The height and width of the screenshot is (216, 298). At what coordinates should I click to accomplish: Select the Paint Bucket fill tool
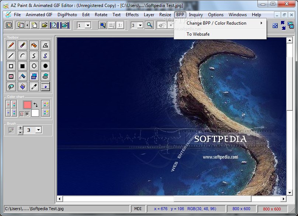(x=34, y=45)
